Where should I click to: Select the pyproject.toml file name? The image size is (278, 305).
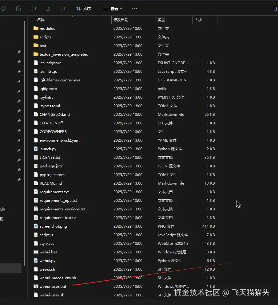click(52, 175)
